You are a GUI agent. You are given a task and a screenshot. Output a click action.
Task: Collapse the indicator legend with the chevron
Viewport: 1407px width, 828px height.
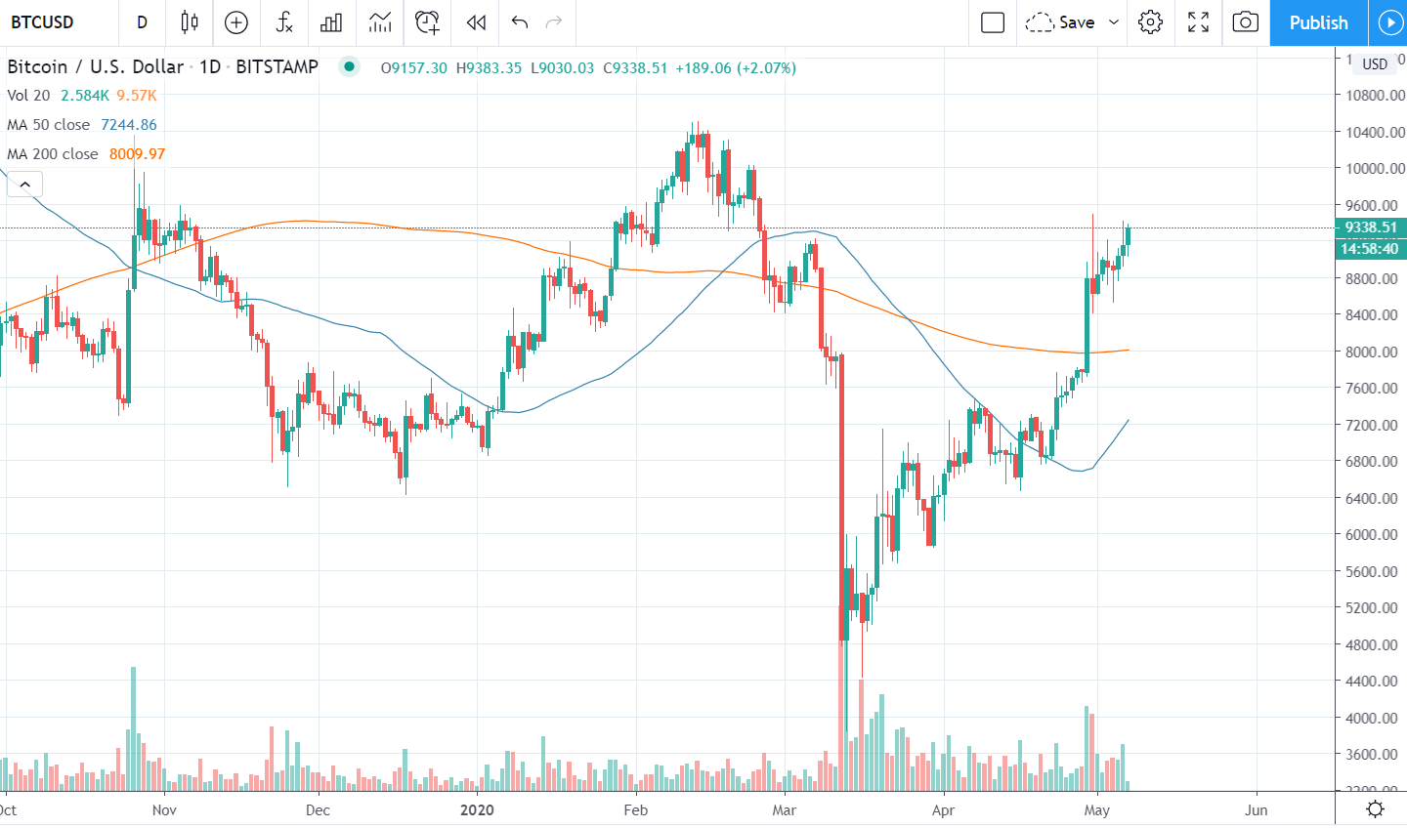(x=25, y=184)
